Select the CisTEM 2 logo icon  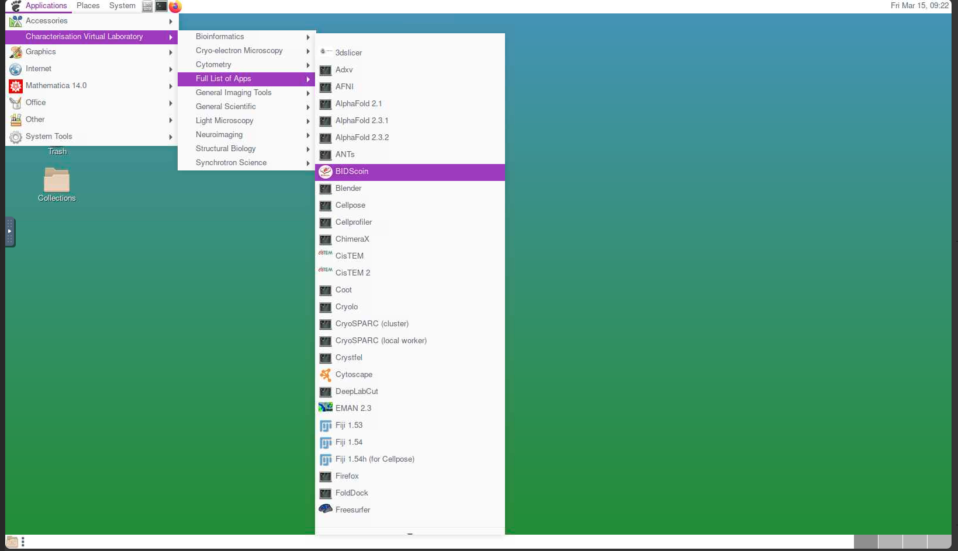326,270
